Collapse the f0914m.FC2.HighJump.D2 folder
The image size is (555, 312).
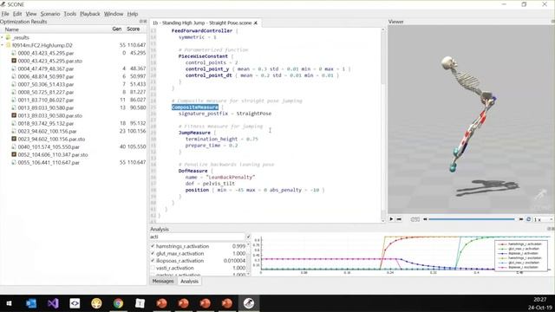tap(2, 45)
